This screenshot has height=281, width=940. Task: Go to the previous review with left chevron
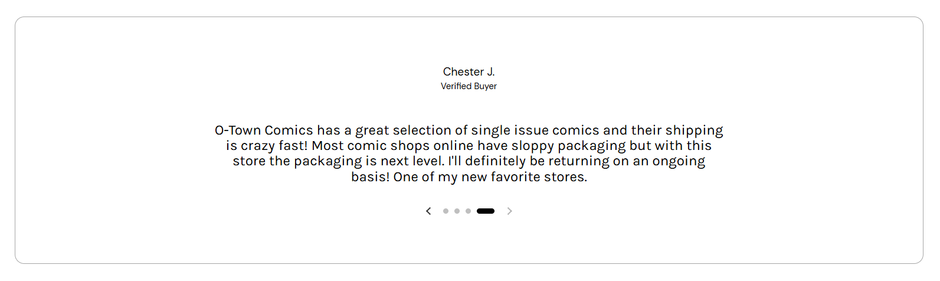click(428, 211)
